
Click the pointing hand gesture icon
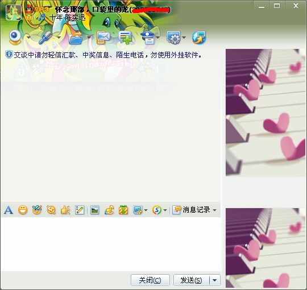65,210
